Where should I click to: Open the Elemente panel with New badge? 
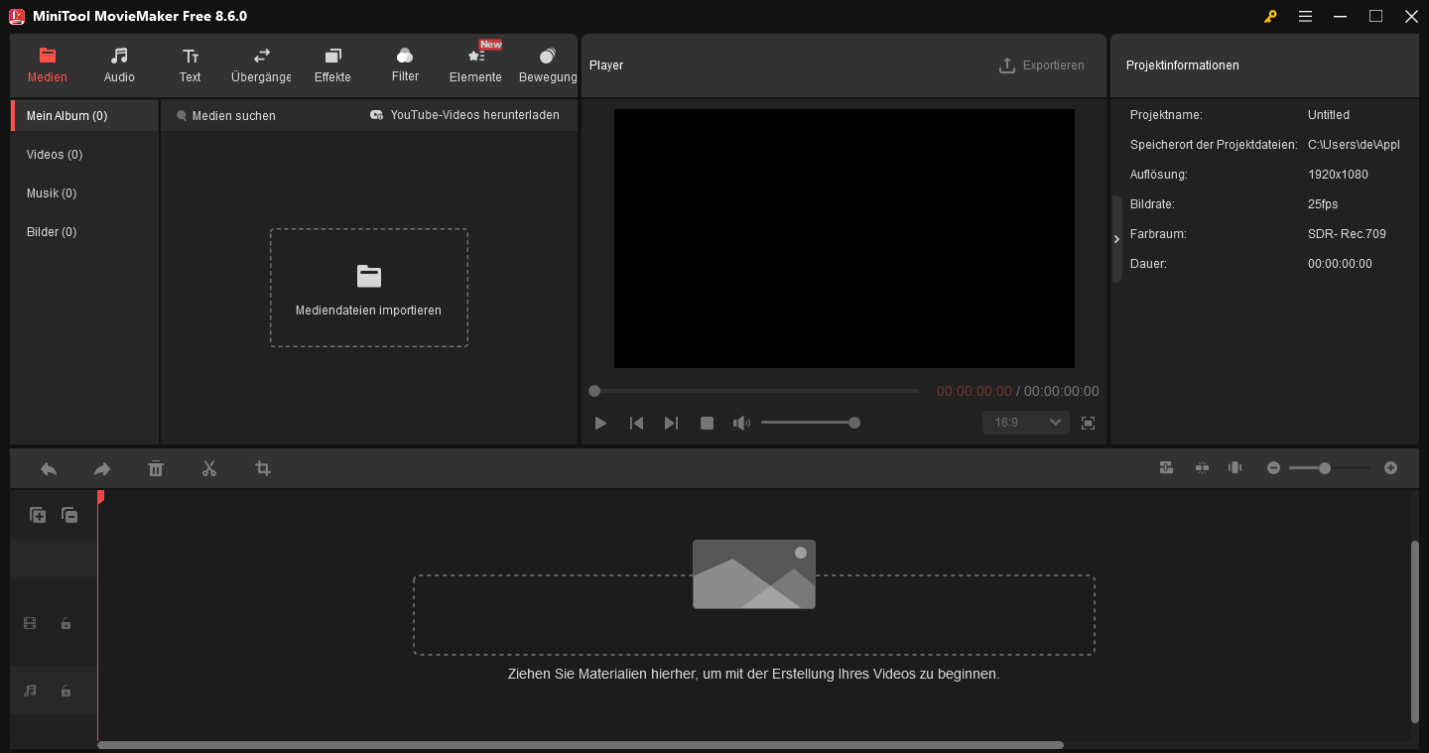coord(474,64)
